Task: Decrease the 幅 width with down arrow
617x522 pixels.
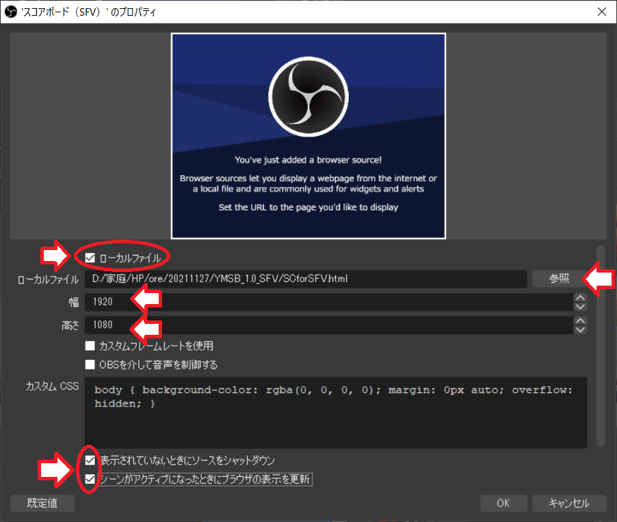Action: 580,307
